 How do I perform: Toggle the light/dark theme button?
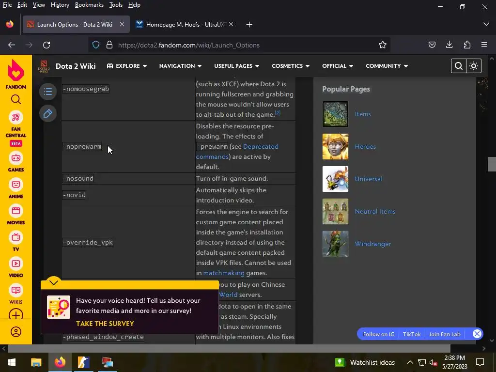point(474,66)
